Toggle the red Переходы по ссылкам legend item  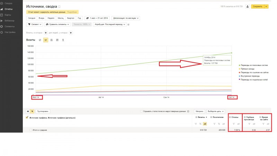[254, 72]
